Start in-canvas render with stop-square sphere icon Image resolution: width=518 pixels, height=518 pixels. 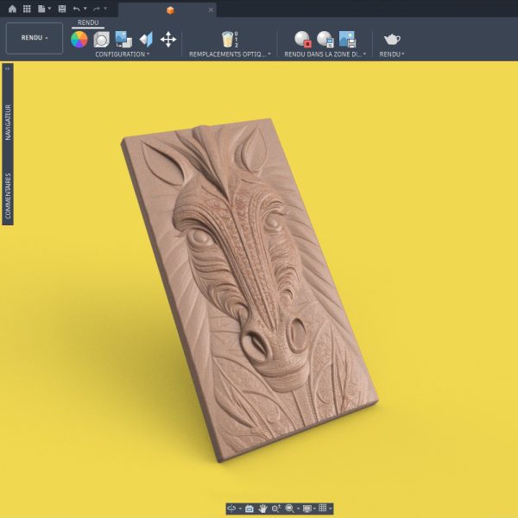click(x=303, y=40)
